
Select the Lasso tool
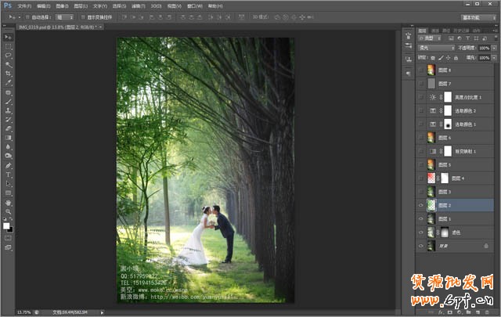click(x=8, y=56)
